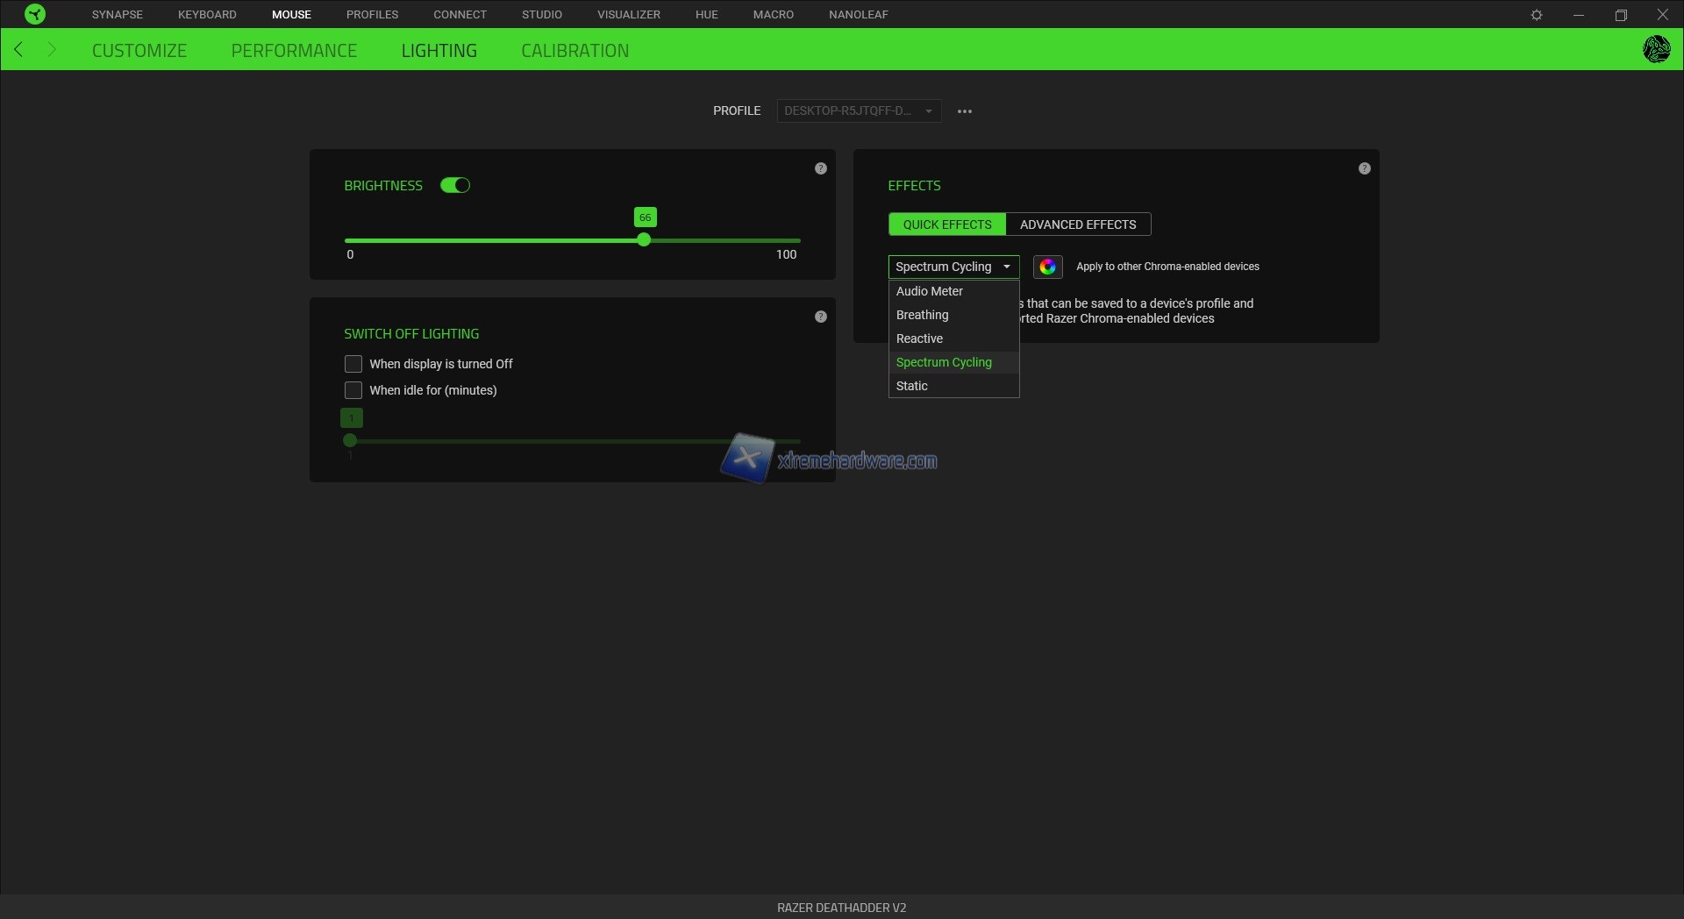The height and width of the screenshot is (919, 1684).
Task: Open the Keyboard top menu item
Action: 207,15
